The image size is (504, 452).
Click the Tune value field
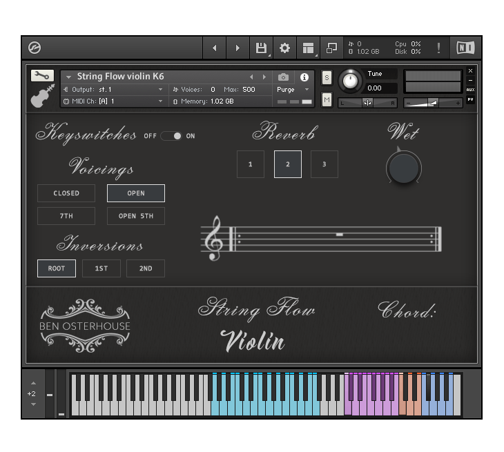pos(382,88)
